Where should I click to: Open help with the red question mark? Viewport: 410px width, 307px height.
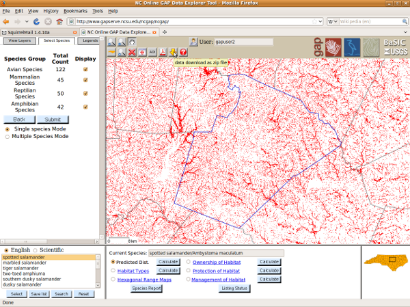183,52
